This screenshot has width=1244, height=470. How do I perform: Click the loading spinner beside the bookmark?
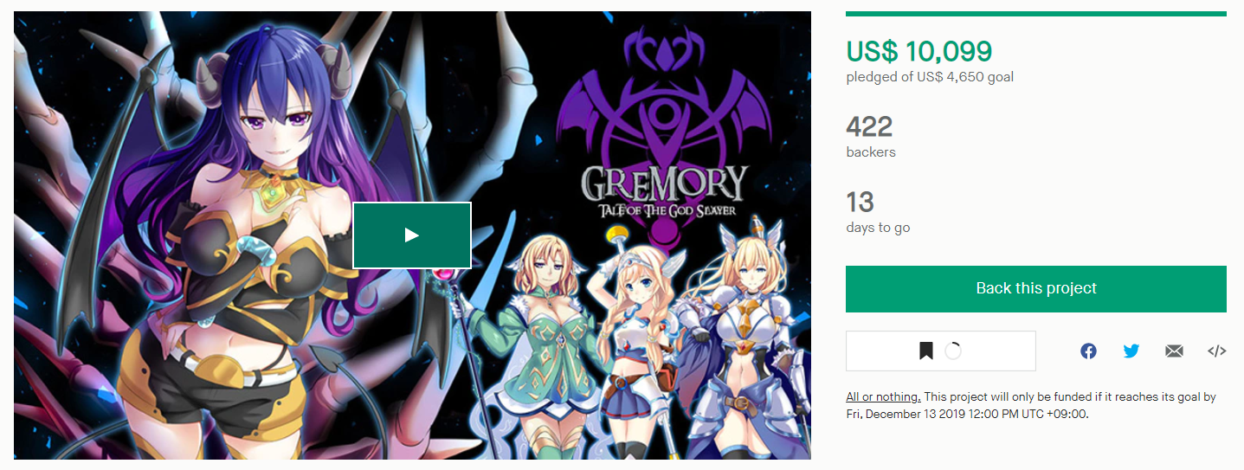click(x=953, y=351)
